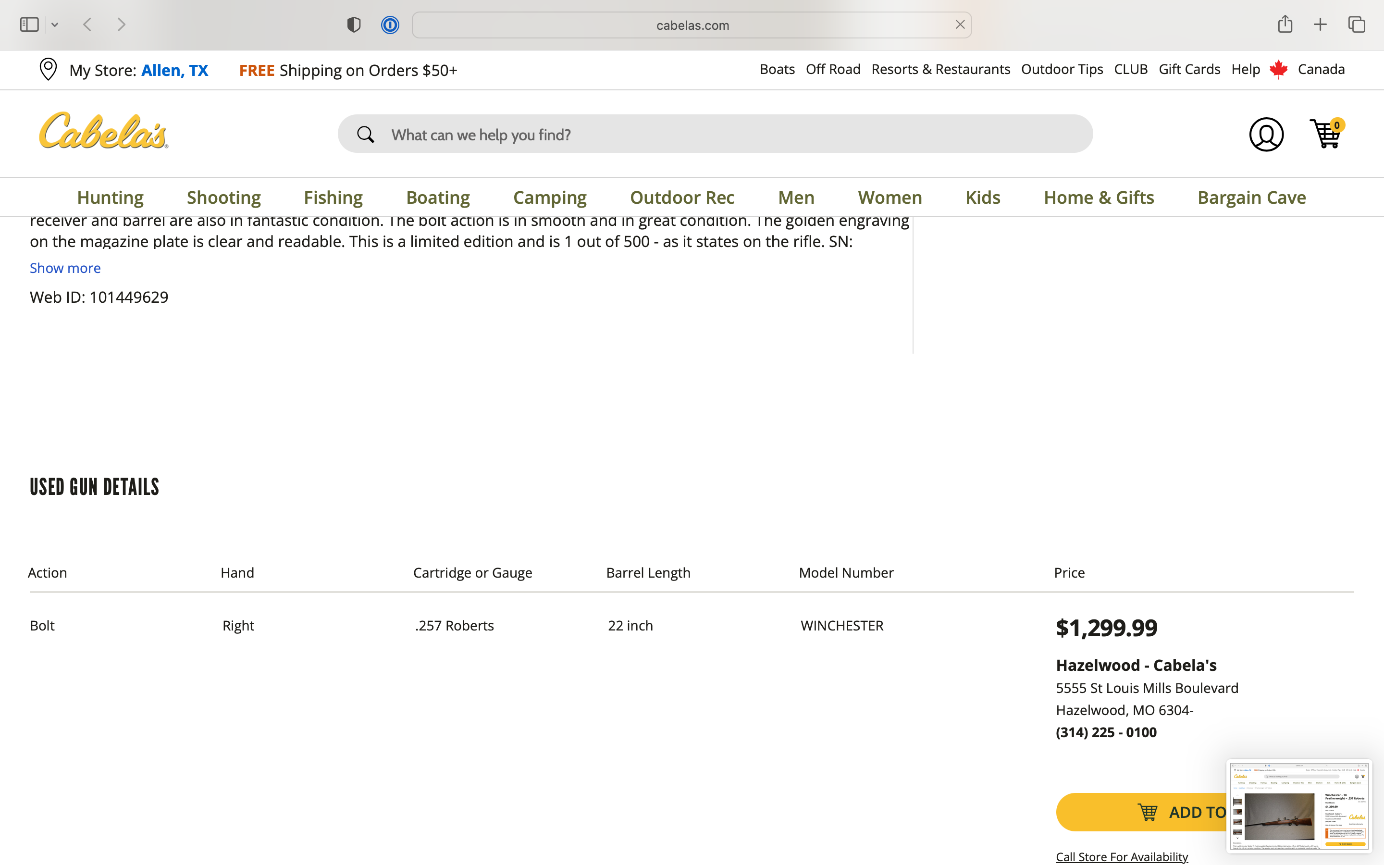Screen dimensions: 1384x865
Task: Open Gift Cards link
Action: pos(1189,69)
